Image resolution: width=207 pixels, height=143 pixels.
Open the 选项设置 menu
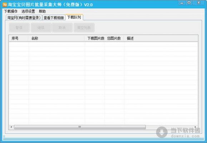pos(28,11)
